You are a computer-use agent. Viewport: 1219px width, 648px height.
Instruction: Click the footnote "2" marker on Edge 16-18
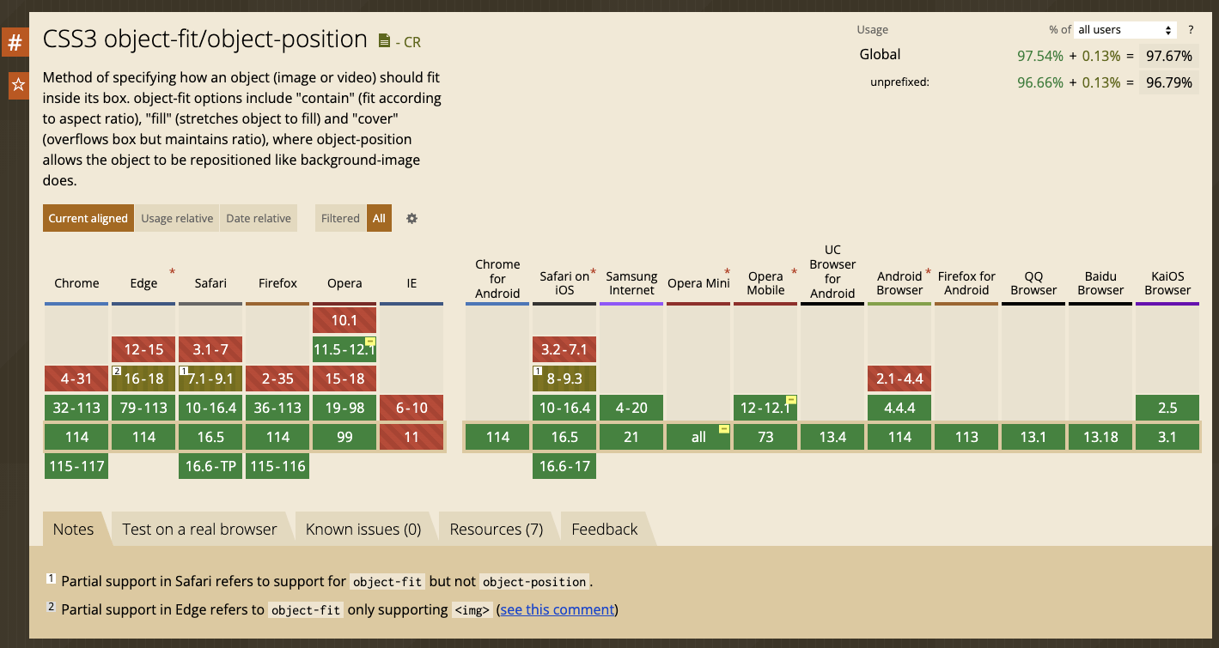click(115, 372)
